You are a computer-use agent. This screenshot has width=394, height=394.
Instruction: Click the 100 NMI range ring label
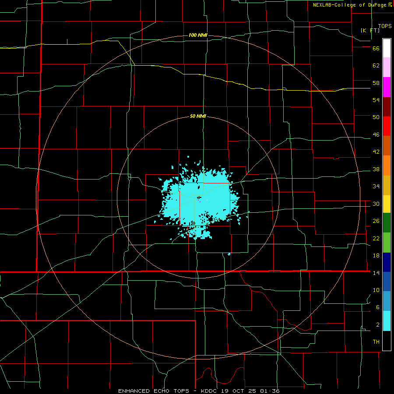(x=198, y=35)
